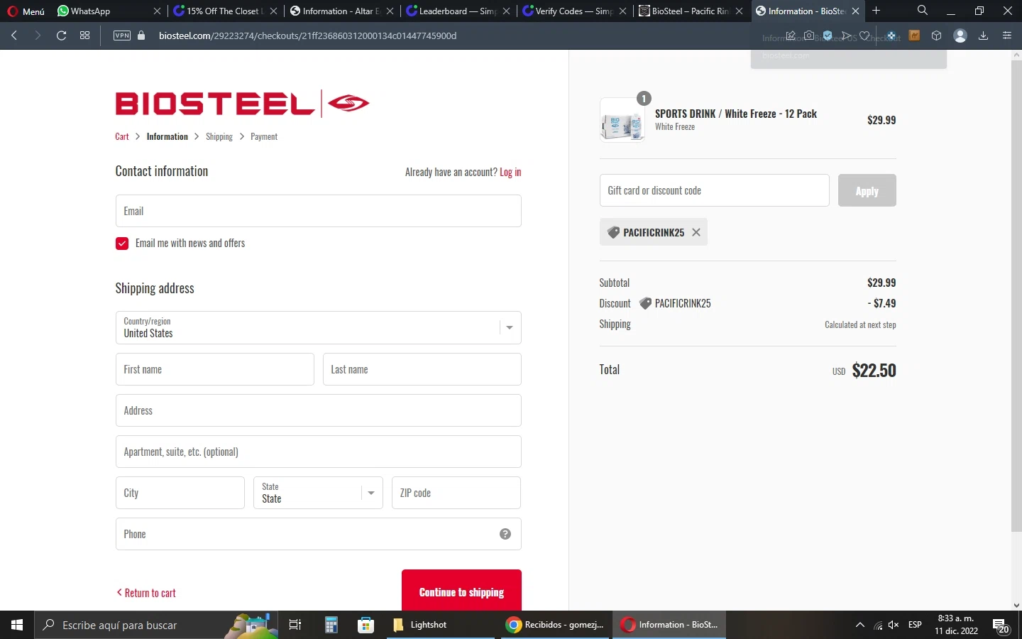The image size is (1022, 639).
Task: Open the speed dial start page
Action: point(85,35)
